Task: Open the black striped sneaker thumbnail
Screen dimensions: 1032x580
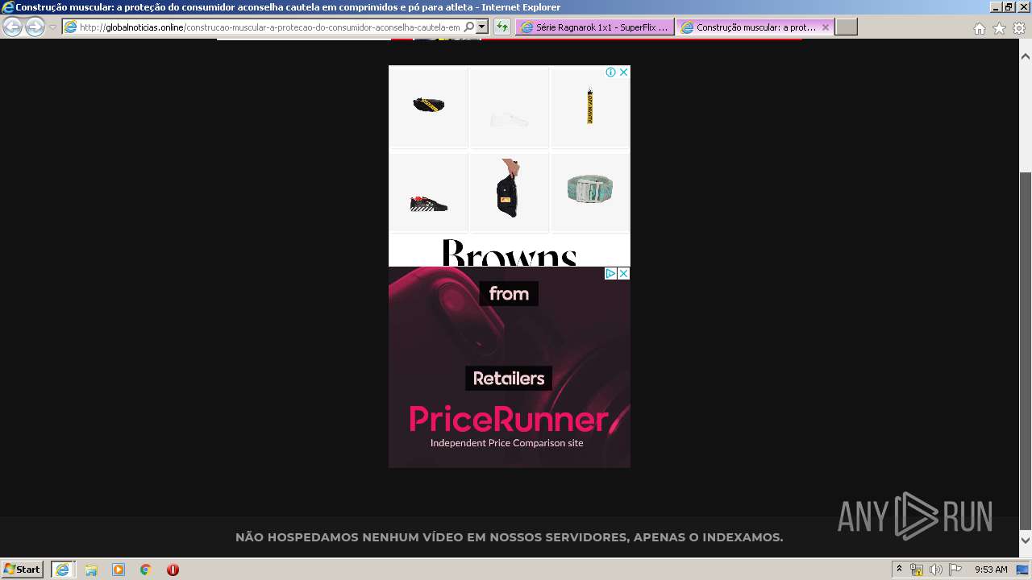Action: coord(429,193)
